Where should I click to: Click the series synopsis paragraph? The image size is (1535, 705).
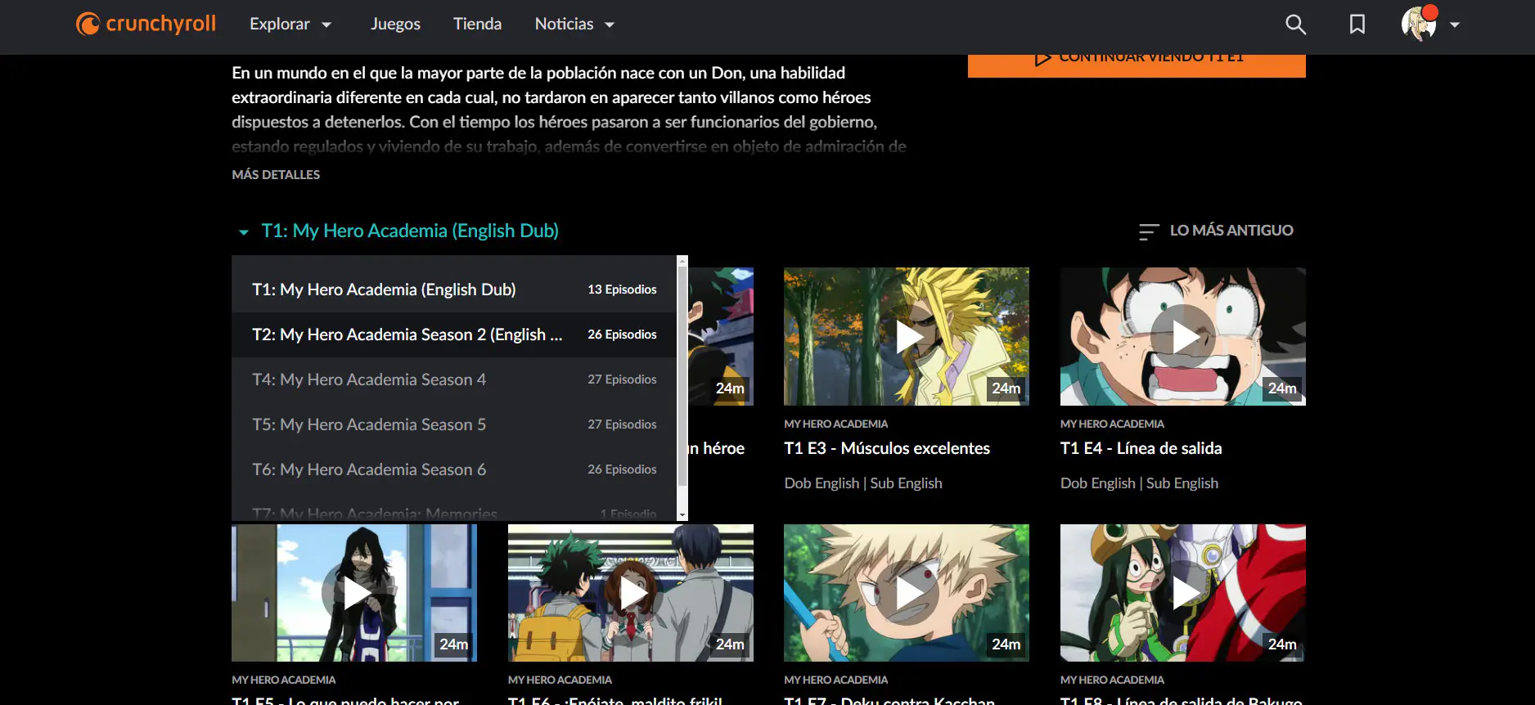(569, 110)
